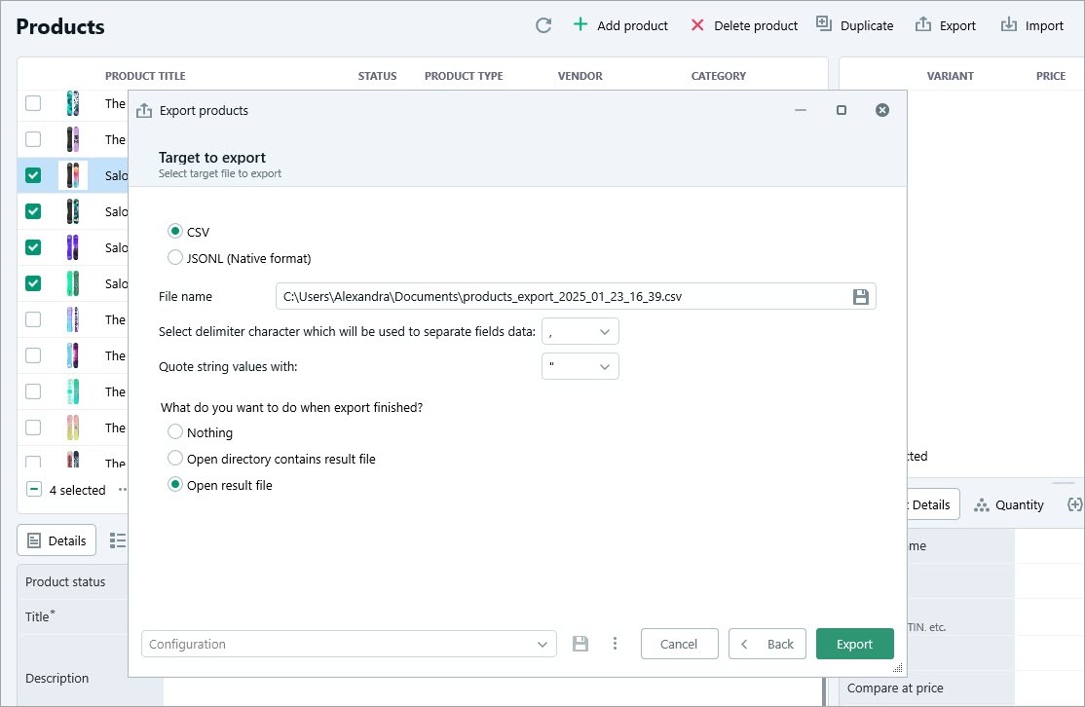
Task: Click the VARIANT column header
Action: 950,76
